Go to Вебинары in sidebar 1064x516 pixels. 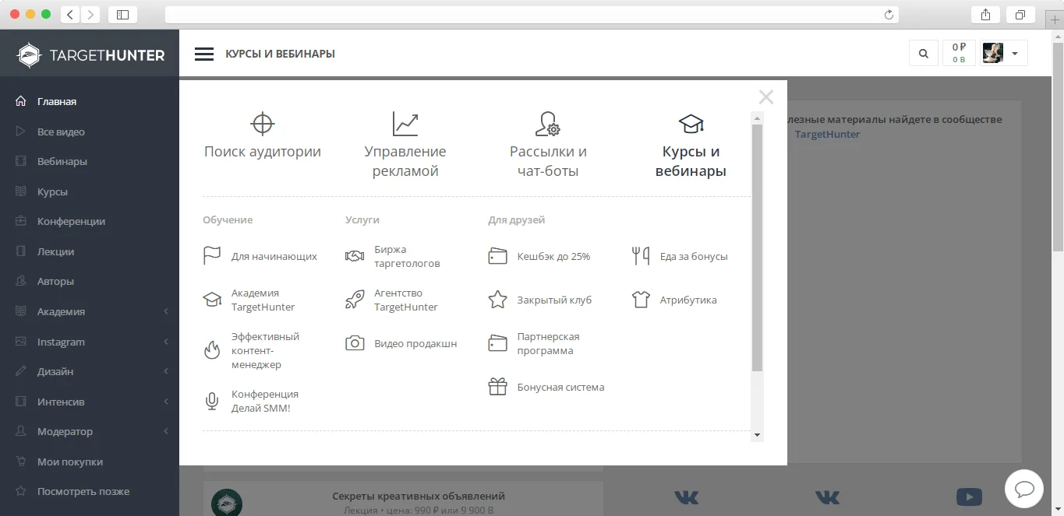point(62,162)
